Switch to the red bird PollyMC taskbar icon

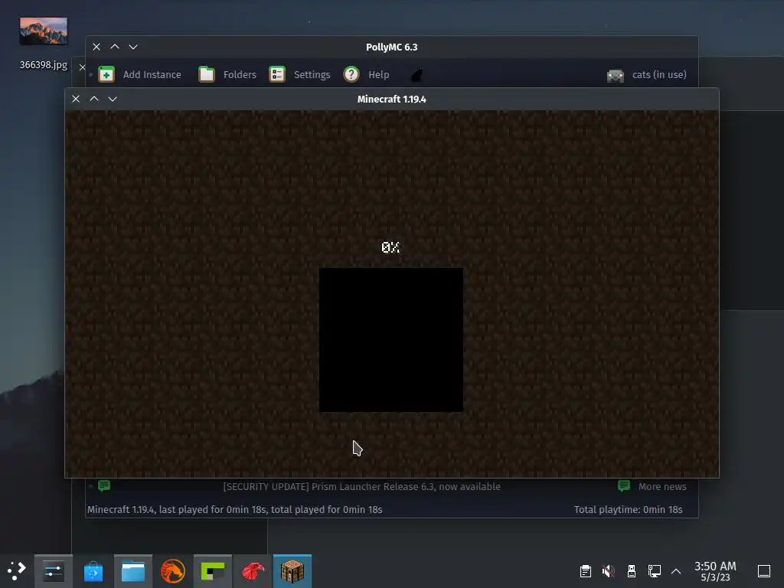tap(253, 571)
